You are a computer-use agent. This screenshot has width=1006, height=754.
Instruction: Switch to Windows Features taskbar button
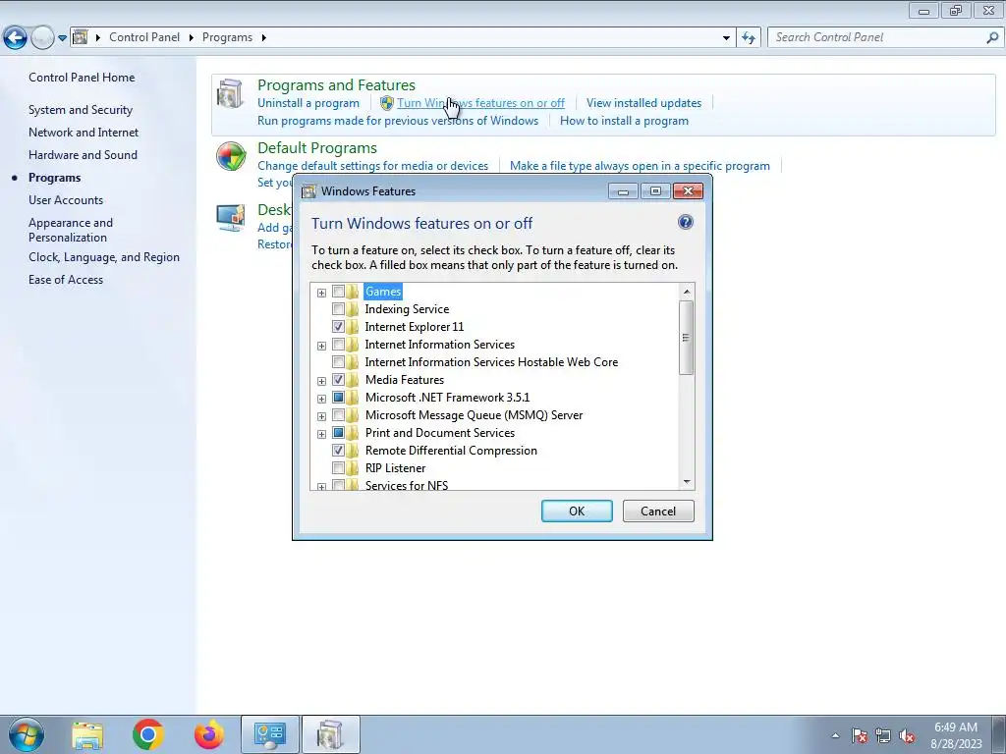331,734
